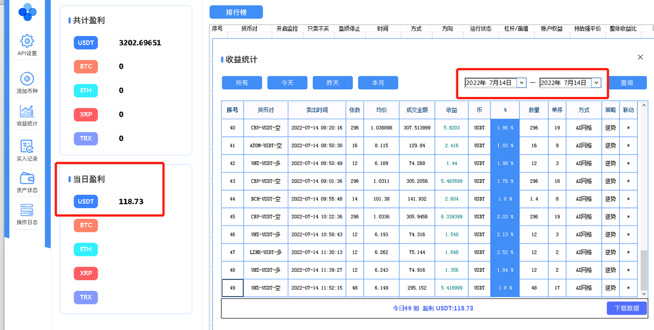654x330 pixels.
Task: Select USDT under 共计盈利
Action: pos(86,42)
